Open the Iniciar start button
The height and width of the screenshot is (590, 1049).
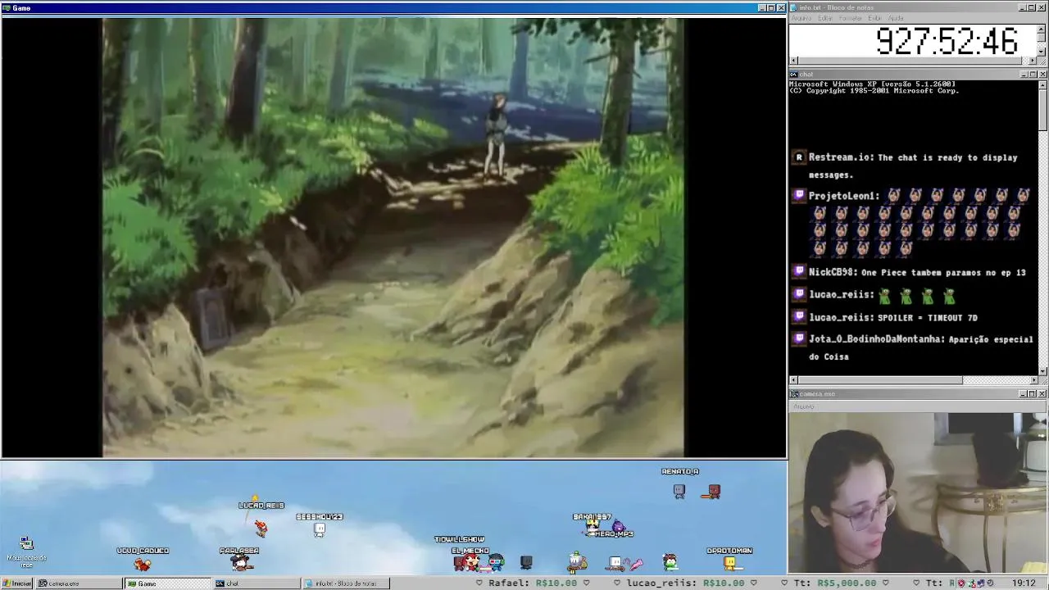pyautogui.click(x=17, y=583)
